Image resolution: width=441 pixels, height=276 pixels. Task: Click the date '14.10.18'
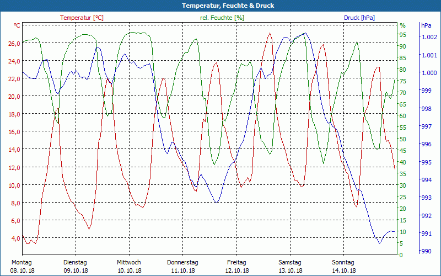[343, 270]
